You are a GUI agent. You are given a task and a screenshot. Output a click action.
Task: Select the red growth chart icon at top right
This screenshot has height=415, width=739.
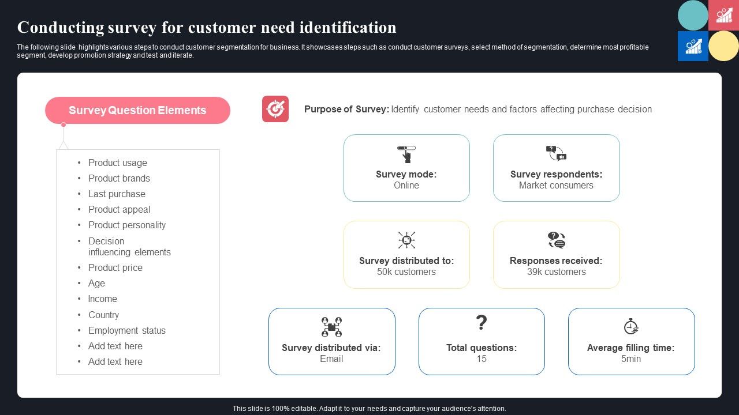click(724, 15)
